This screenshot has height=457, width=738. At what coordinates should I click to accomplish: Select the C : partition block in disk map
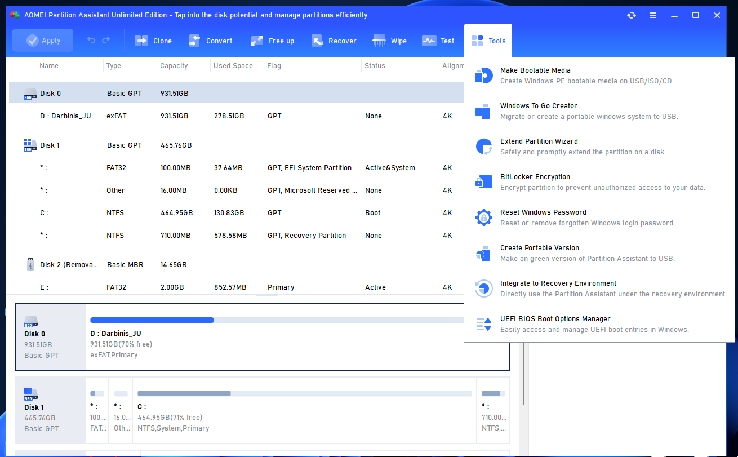[x=304, y=409]
